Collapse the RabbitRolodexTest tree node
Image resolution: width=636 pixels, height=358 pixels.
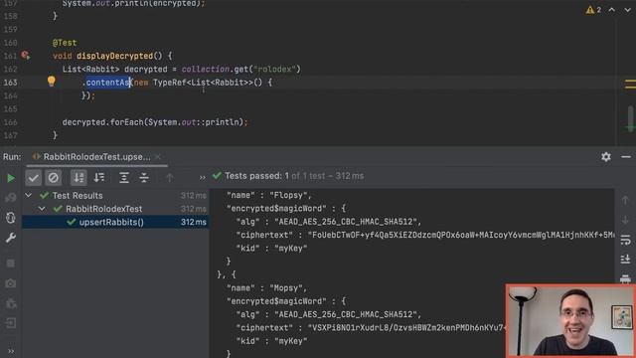tap(42, 209)
